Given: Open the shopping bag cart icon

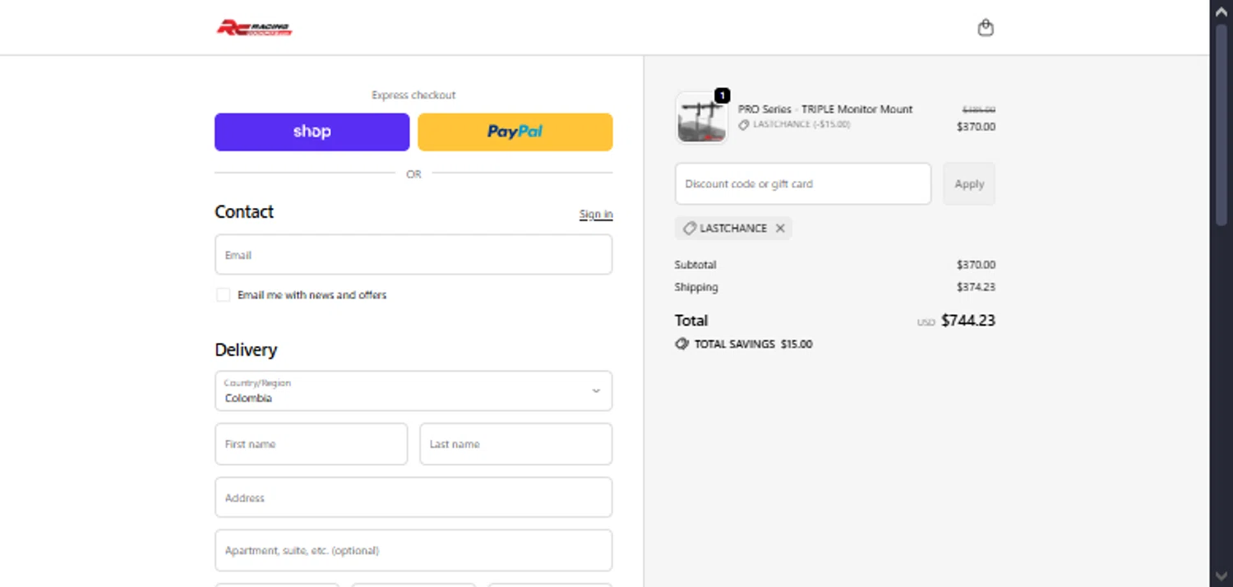Looking at the screenshot, I should pos(986,28).
